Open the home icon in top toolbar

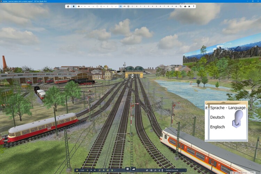click(68, 6)
